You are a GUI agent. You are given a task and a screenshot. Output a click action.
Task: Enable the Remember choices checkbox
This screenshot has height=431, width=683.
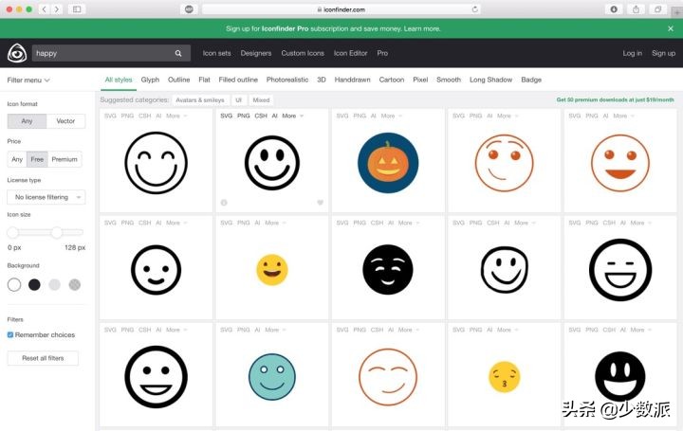pos(10,334)
